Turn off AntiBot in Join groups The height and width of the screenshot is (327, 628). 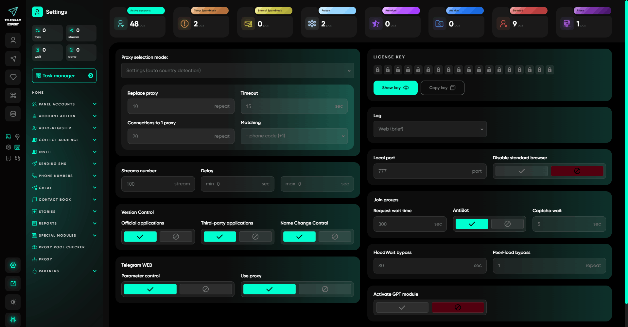[508, 224]
